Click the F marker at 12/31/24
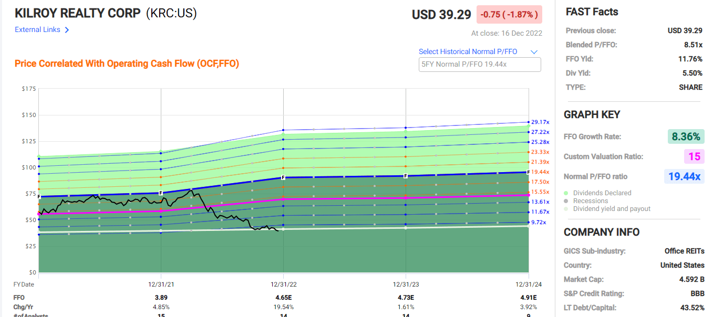This screenshot has width=713, height=317. pos(529,172)
